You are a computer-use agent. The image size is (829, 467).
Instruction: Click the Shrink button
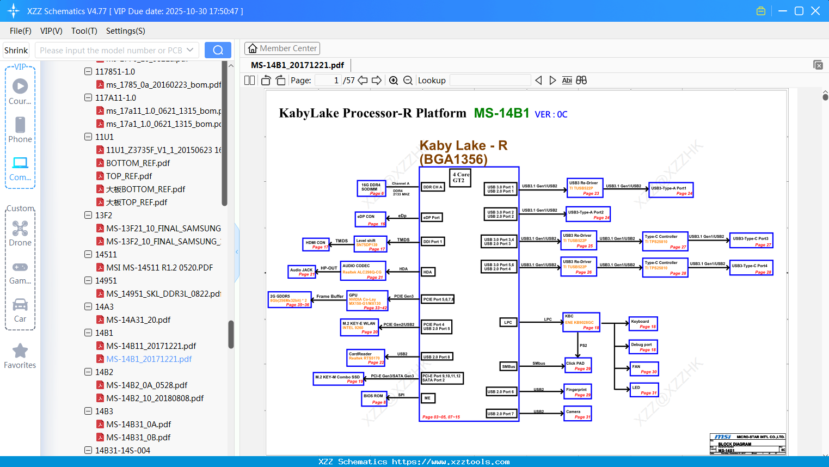[16, 50]
